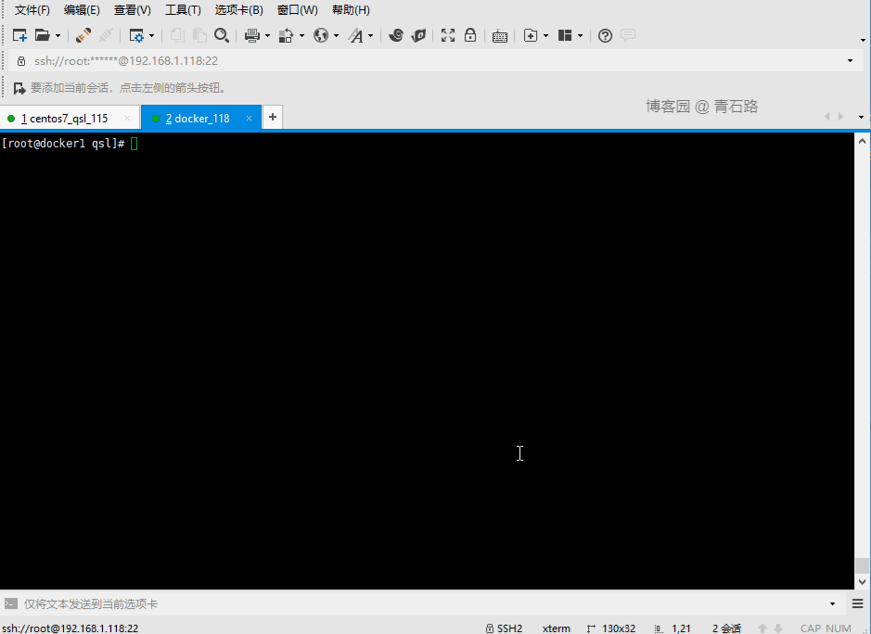Open the compose bar hamburger menu
This screenshot has height=634, width=871.
(858, 604)
